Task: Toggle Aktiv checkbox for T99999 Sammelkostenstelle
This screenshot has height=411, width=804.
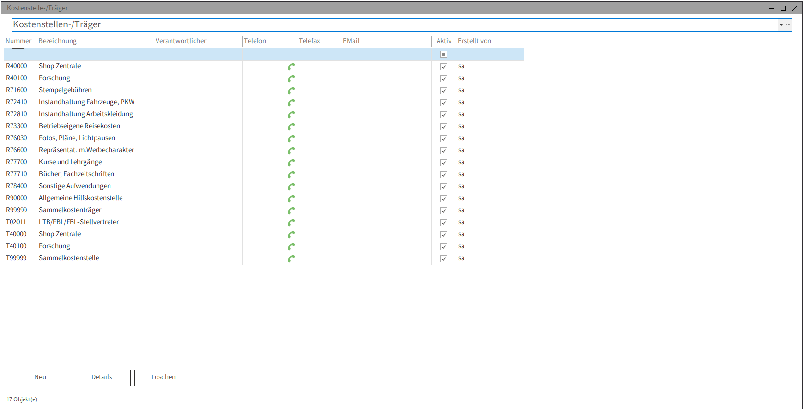Action: [444, 259]
